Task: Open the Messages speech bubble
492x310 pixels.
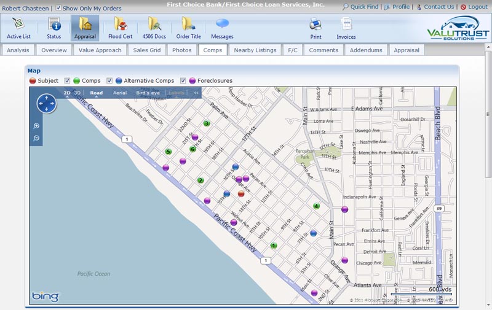Action: [x=222, y=25]
